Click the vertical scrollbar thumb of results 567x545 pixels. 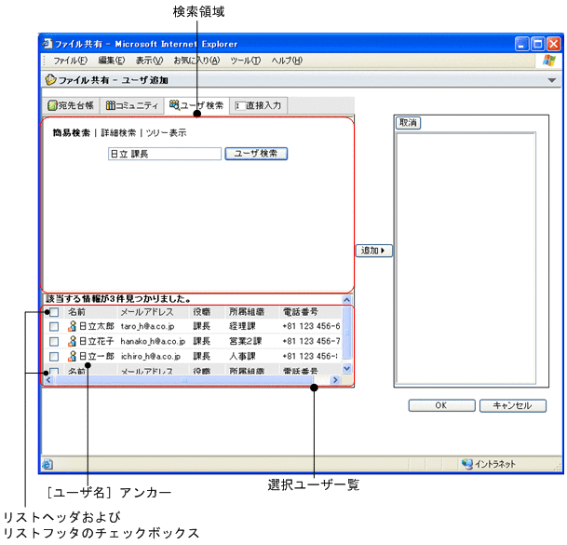346,333
